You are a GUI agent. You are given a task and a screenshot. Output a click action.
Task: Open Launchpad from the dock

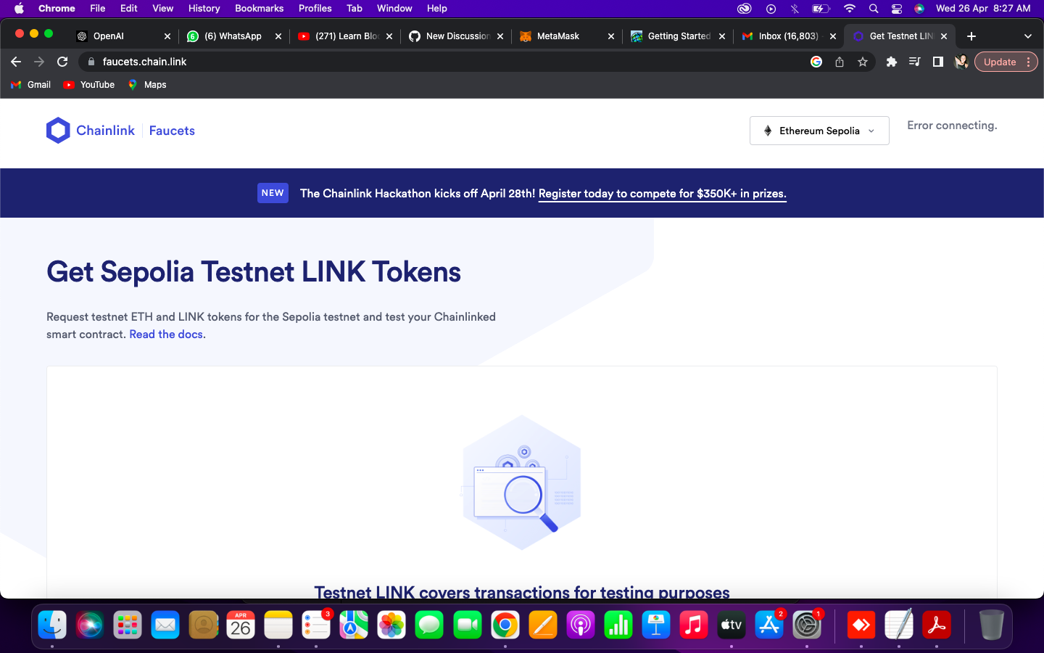pos(128,625)
